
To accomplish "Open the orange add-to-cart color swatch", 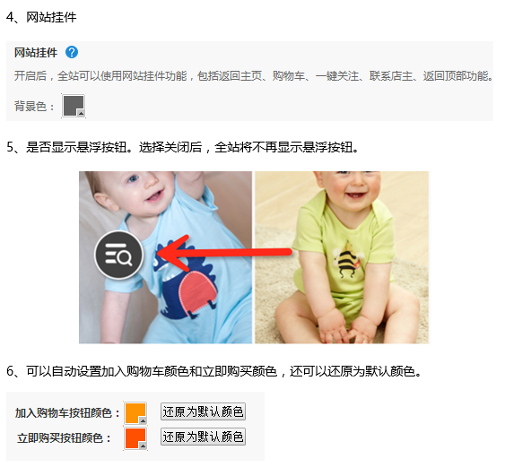I will point(135,413).
